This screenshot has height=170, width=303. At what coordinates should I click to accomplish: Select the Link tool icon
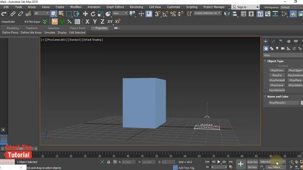pyautogui.click(x=13, y=14)
